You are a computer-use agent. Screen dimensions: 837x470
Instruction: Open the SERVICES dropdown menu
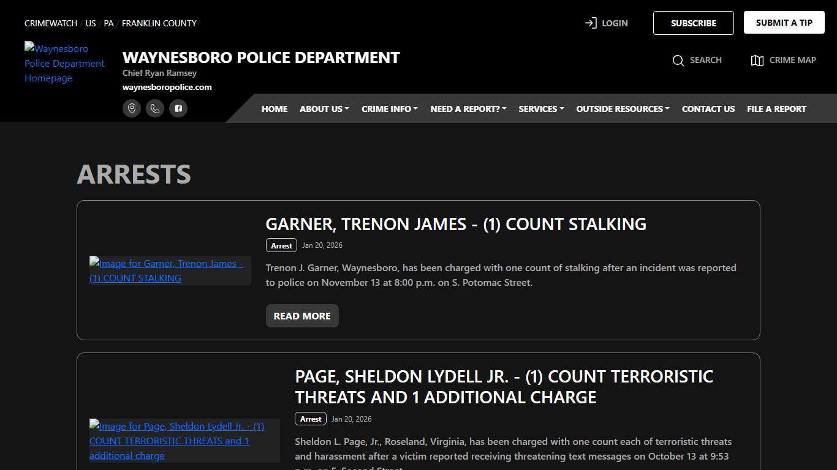[540, 108]
